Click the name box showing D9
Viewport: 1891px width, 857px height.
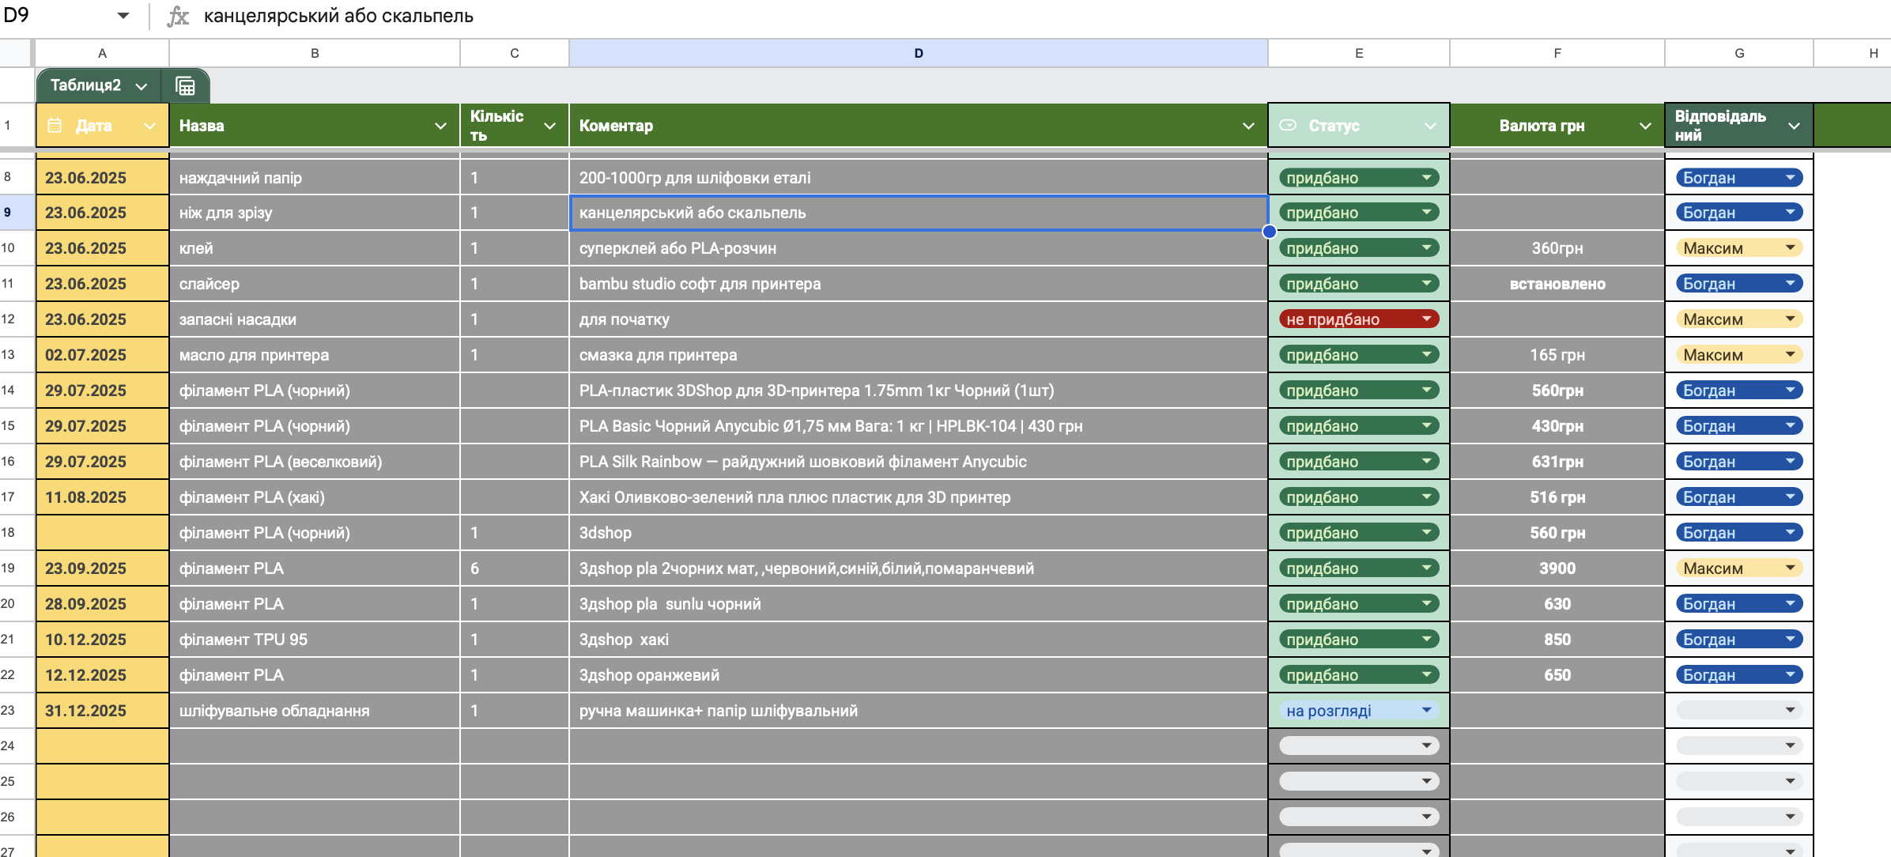pos(55,16)
